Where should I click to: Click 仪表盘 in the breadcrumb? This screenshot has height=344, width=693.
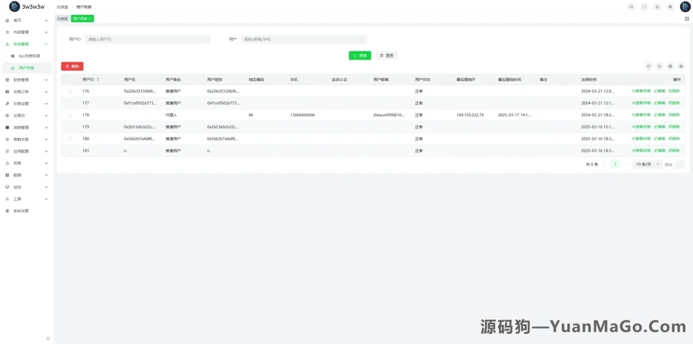point(62,7)
